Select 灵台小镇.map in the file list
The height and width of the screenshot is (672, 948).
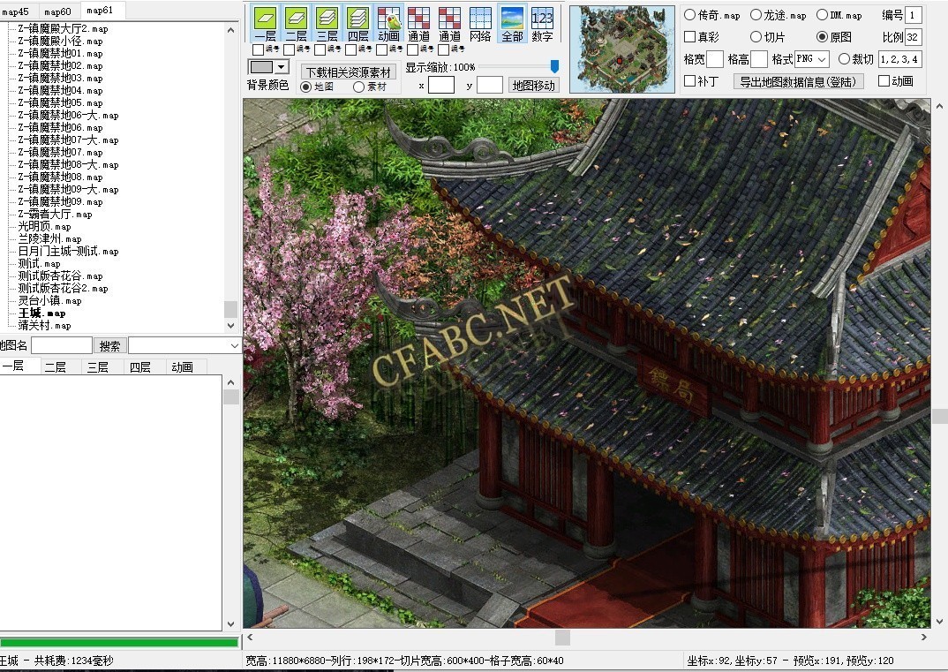pos(49,300)
